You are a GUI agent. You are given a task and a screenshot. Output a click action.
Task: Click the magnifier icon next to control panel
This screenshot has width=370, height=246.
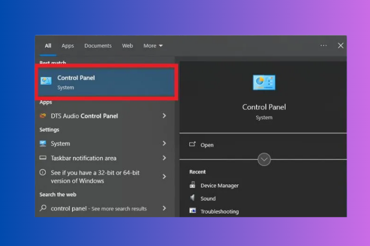[43, 208]
